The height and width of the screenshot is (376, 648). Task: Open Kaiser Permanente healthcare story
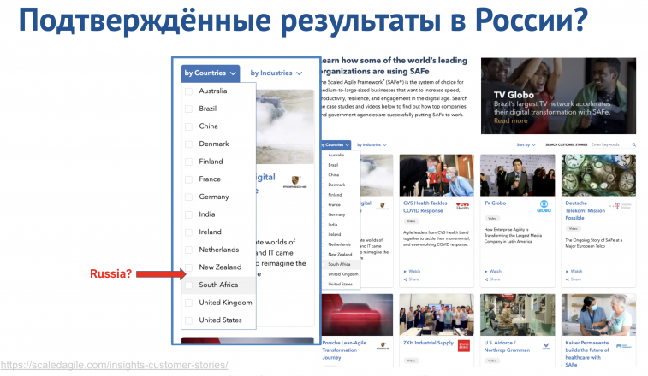point(587,354)
